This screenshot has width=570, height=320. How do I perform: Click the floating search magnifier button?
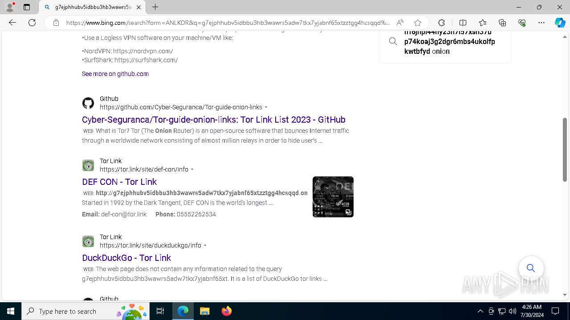coord(531,268)
